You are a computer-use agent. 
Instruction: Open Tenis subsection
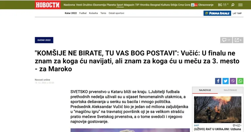[x=103, y=13]
